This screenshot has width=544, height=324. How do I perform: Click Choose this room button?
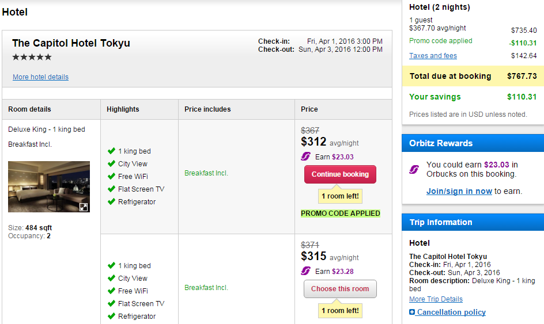tap(340, 289)
